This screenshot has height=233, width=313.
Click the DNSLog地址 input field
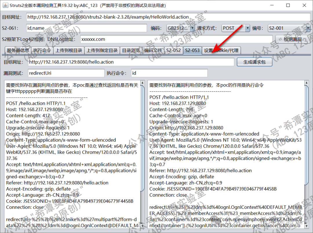pos(176,39)
